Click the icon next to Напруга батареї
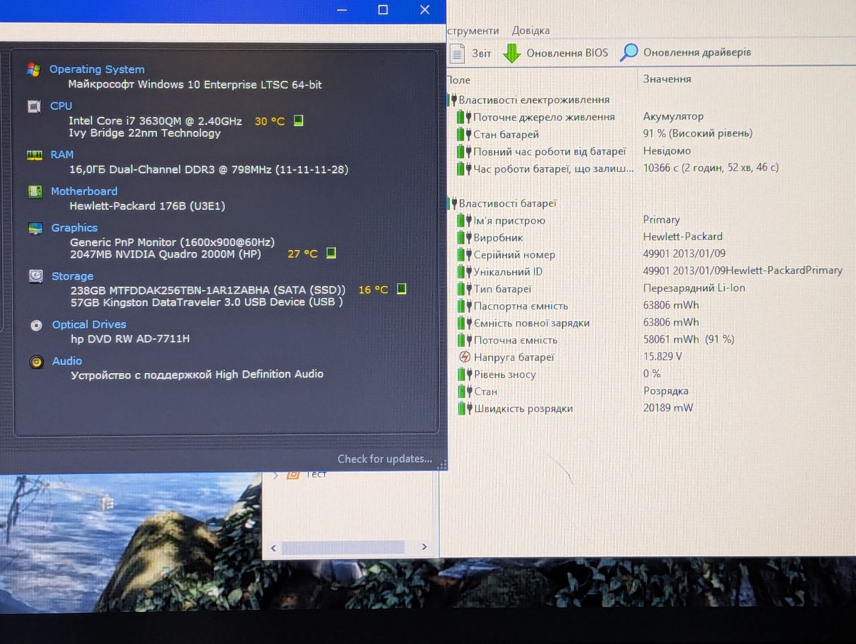The width and height of the screenshot is (856, 644). (465, 357)
